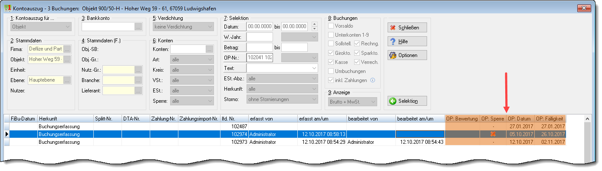602x171 pixels.
Task: Open the keine Verdichtung dropdown
Action: point(183,27)
